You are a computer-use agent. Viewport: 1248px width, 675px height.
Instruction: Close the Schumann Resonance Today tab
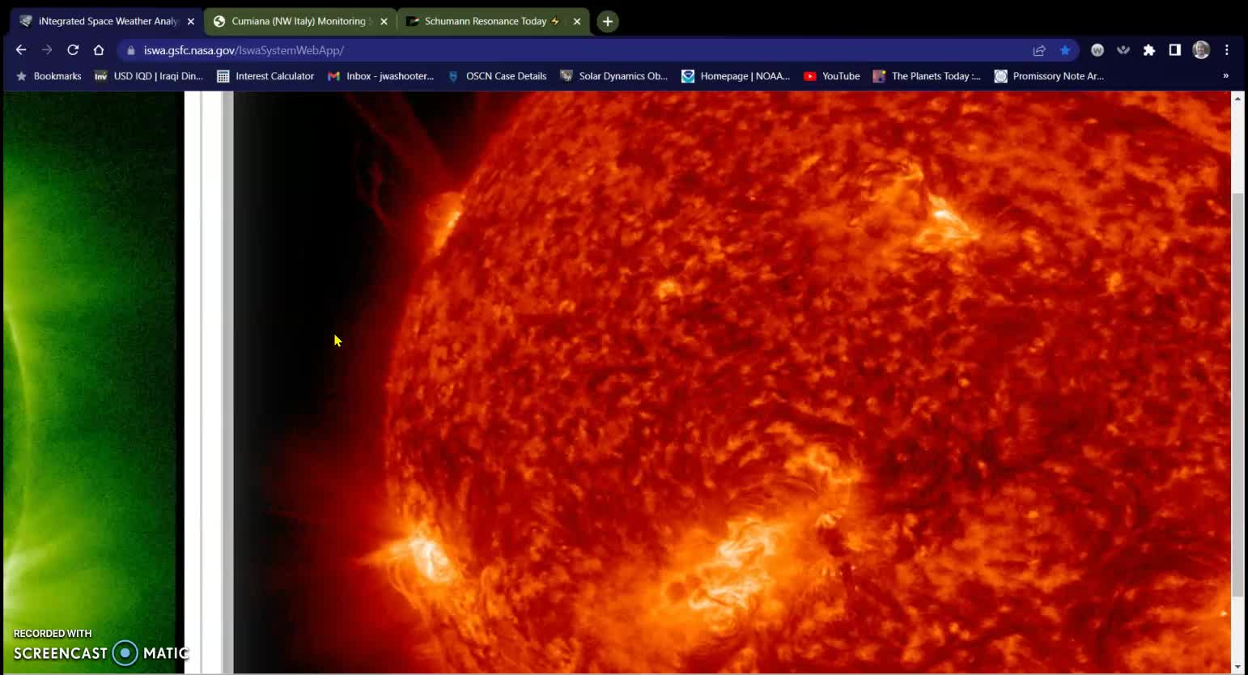(x=576, y=22)
